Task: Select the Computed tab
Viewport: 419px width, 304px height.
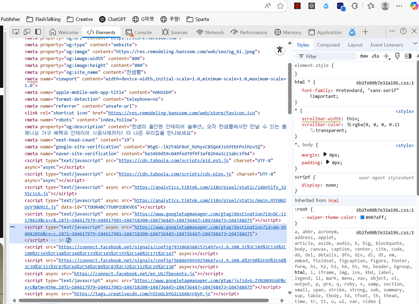Action: pyautogui.click(x=328, y=45)
